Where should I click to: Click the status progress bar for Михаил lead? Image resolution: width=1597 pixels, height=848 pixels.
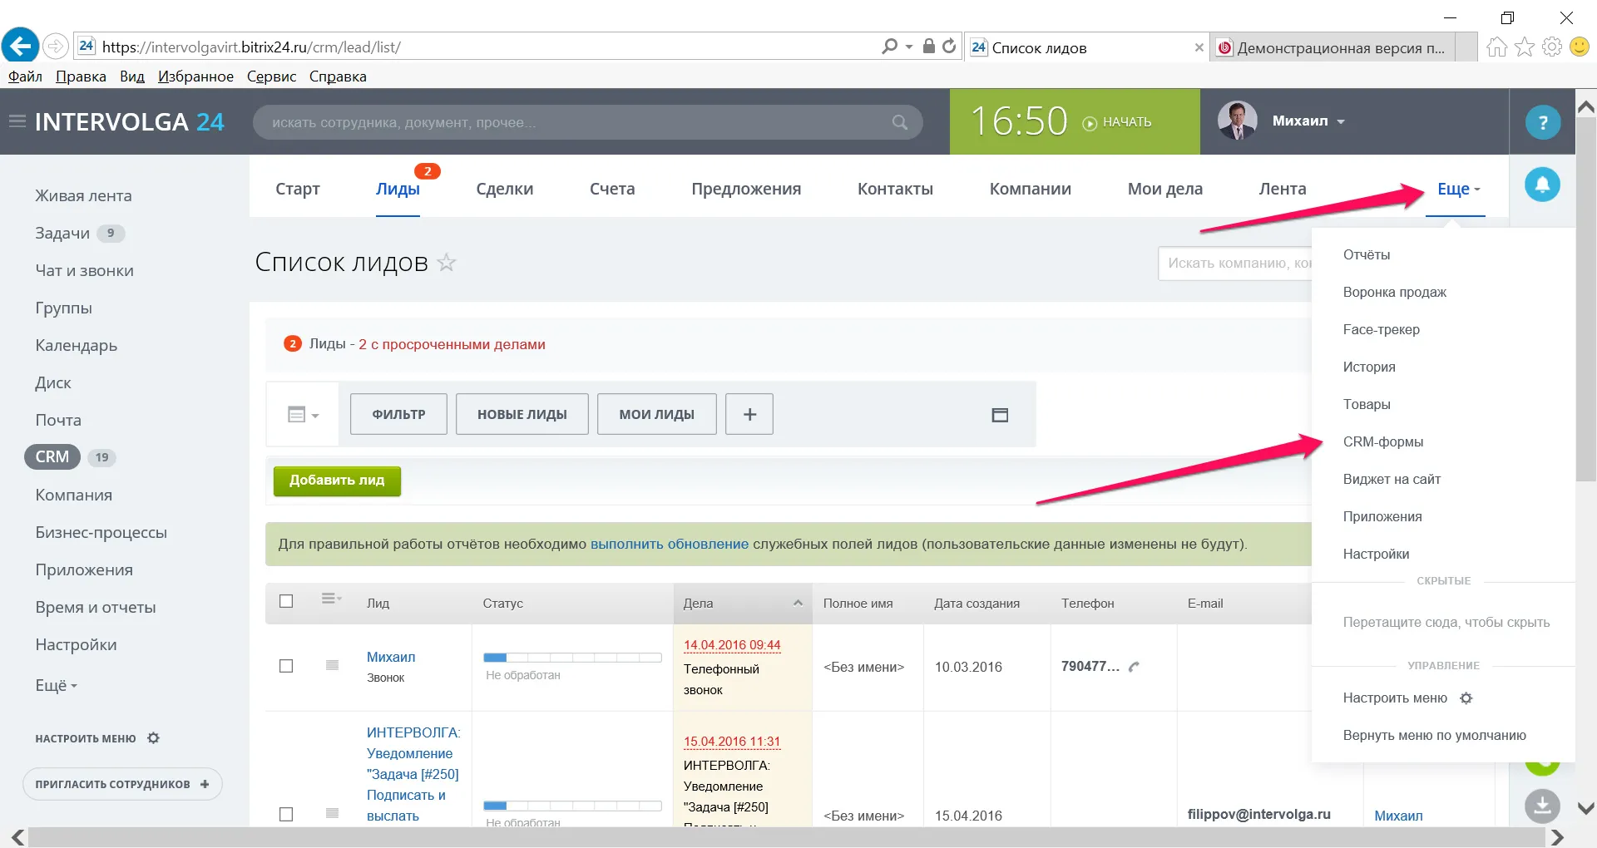coord(572,658)
